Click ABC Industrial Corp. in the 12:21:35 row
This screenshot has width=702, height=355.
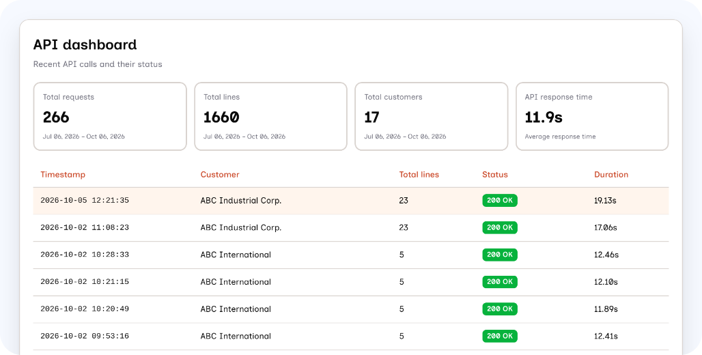pos(241,201)
